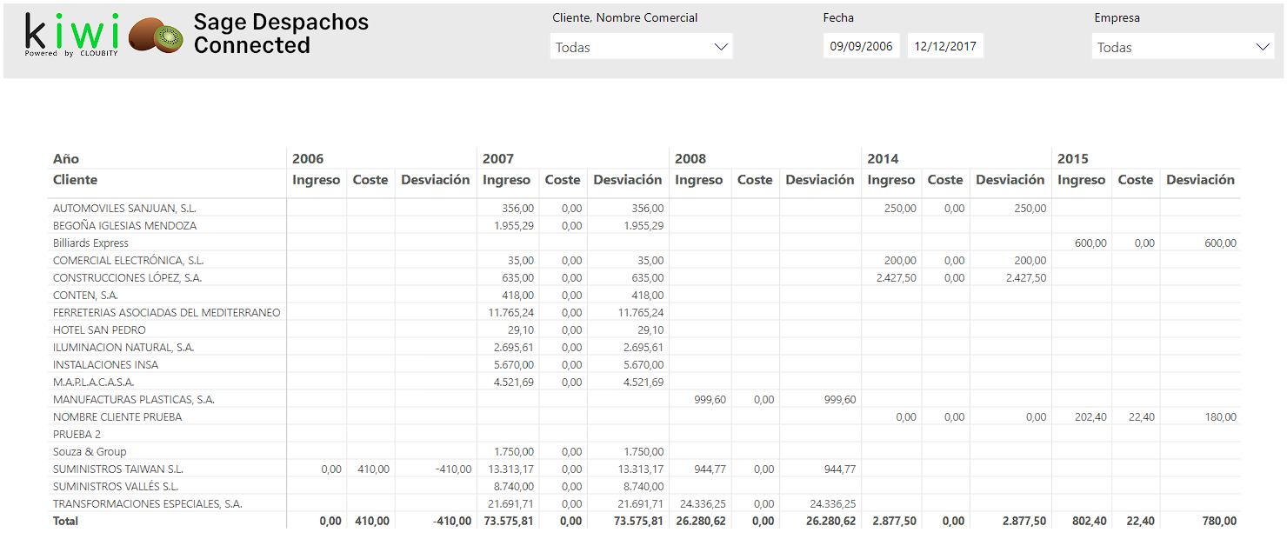
Task: Select the Souza & Group client
Action: (x=90, y=452)
